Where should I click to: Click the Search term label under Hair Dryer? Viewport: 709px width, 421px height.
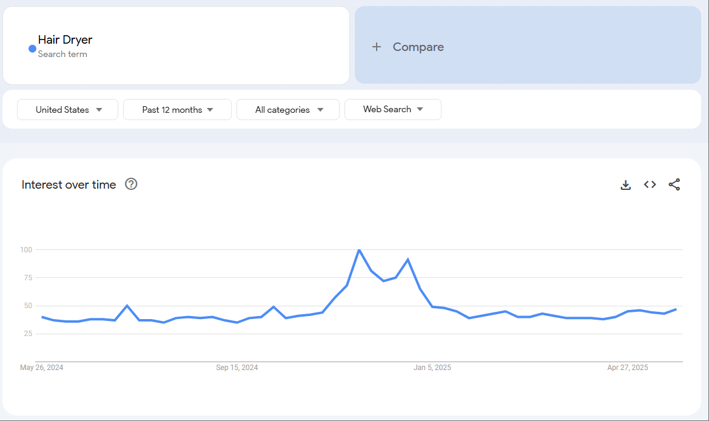tap(62, 54)
